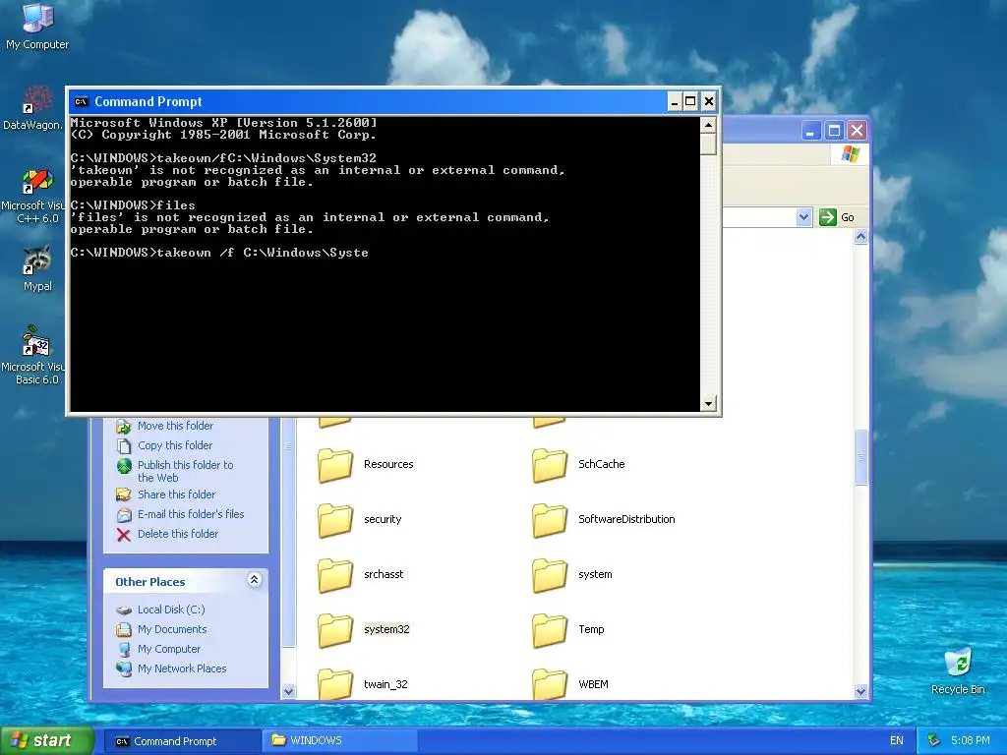Click inside Command Prompt at takeown command line

pos(219,253)
